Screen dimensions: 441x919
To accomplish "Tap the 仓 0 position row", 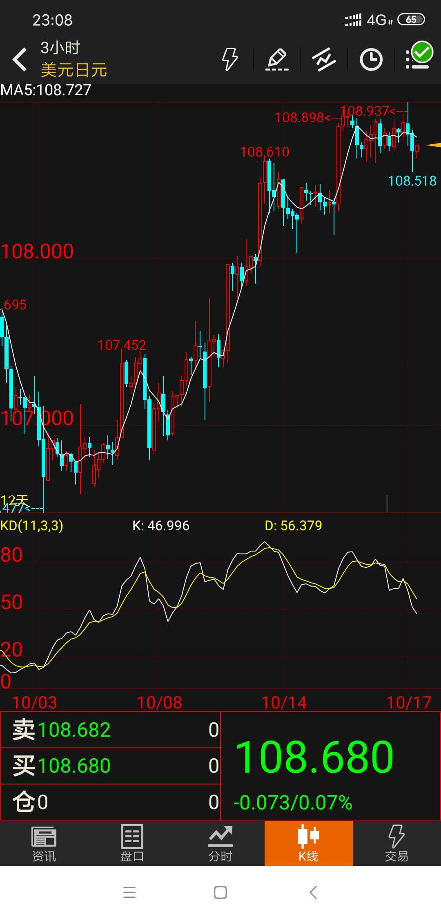I will point(111,802).
